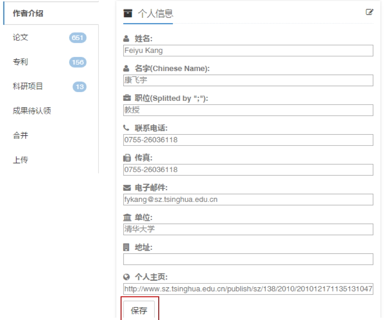Open the 上传 sidebar item
The height and width of the screenshot is (320, 384).
[20, 160]
